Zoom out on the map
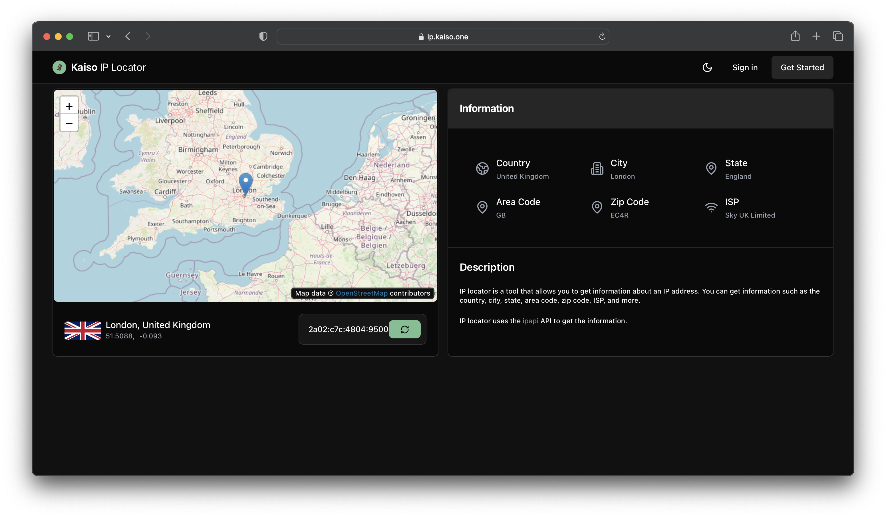886x518 pixels. coord(69,123)
